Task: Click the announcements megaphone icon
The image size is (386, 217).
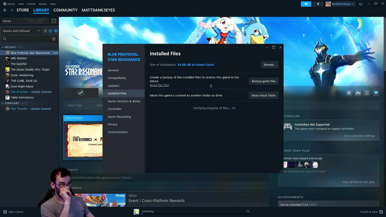Action: click(x=306, y=4)
